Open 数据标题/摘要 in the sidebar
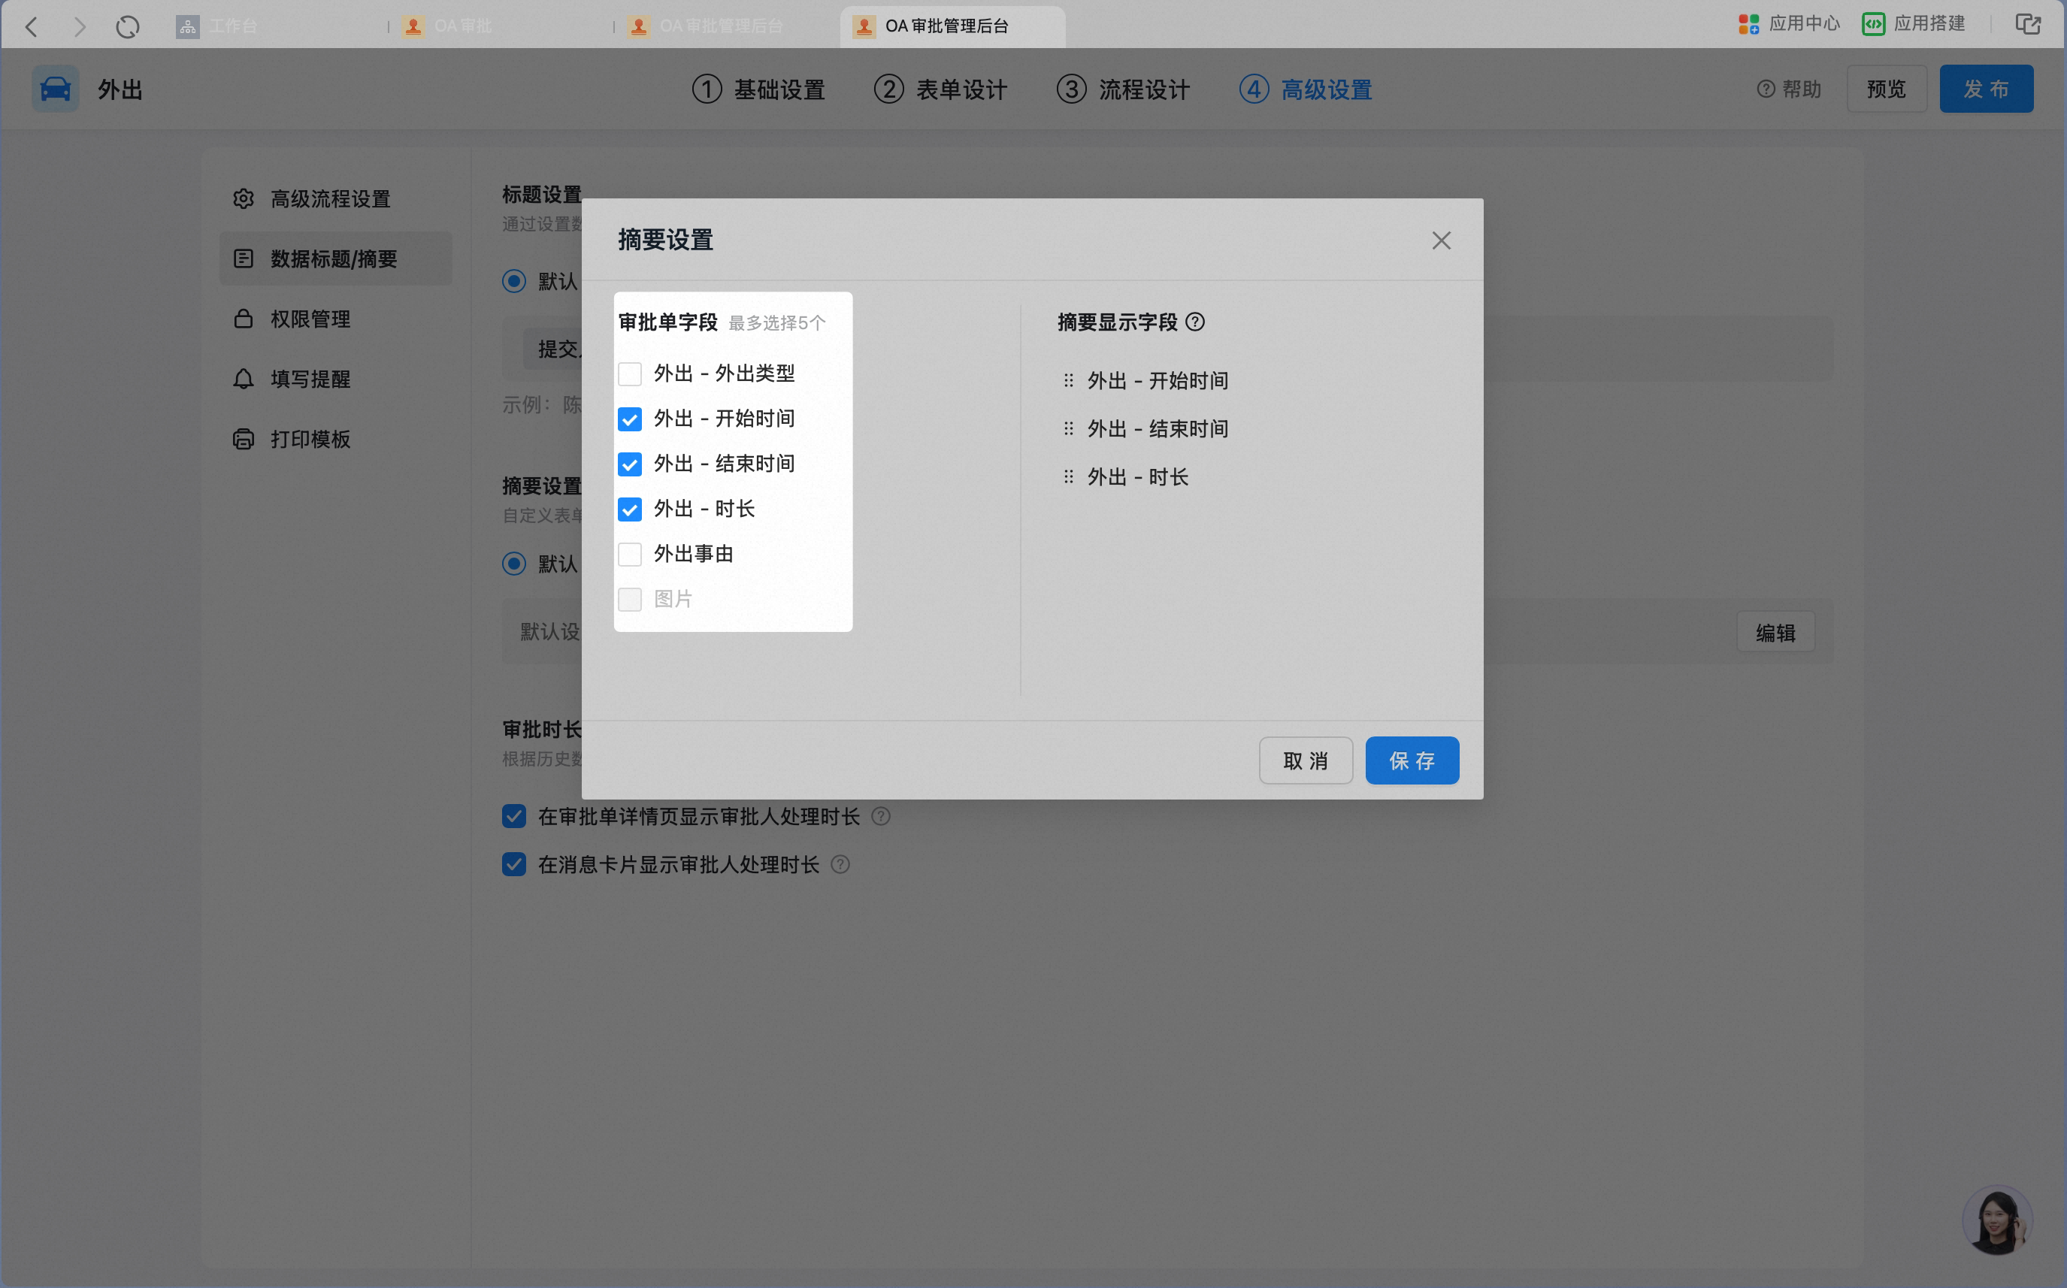This screenshot has height=1288, width=2067. pos(336,258)
